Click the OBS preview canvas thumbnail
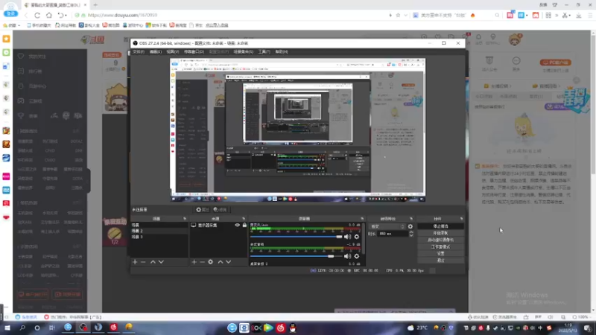The width and height of the screenshot is (596, 335). click(x=297, y=130)
